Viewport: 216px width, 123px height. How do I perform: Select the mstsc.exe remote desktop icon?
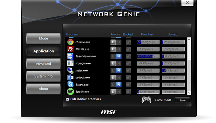[70, 70]
